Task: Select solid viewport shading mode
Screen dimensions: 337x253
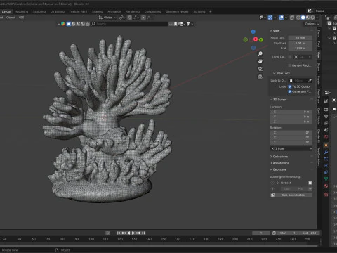Action: [x=303, y=18]
